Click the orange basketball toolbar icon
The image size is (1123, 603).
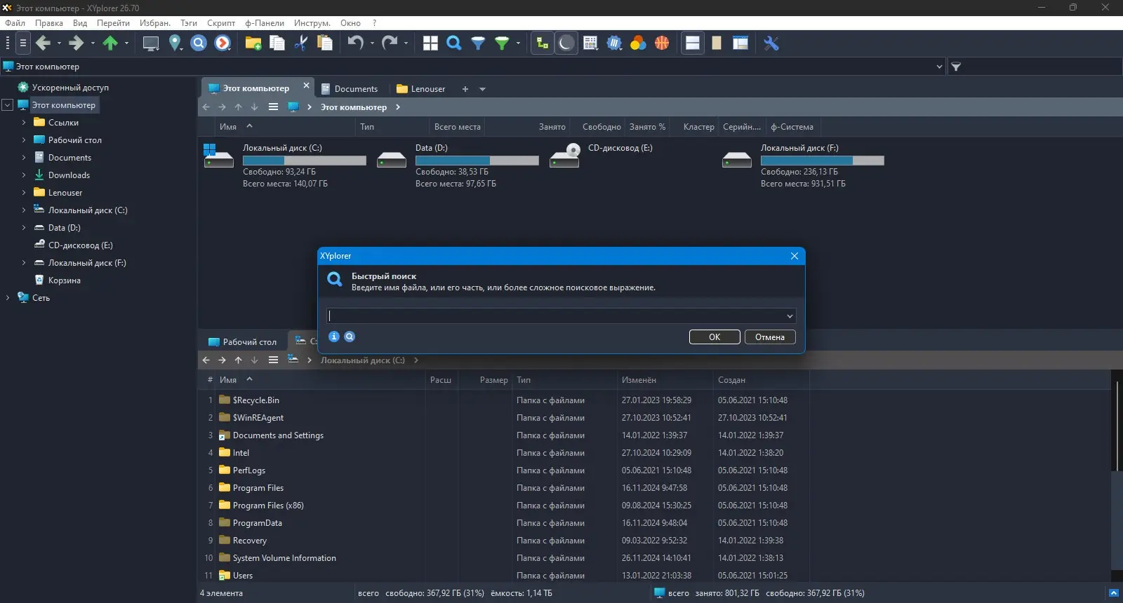(662, 43)
